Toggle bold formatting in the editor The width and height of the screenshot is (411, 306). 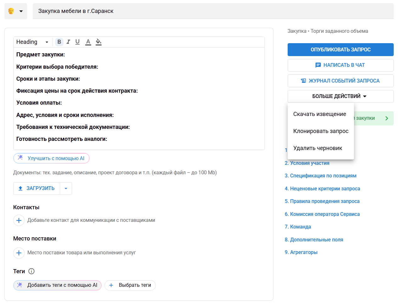(59, 42)
